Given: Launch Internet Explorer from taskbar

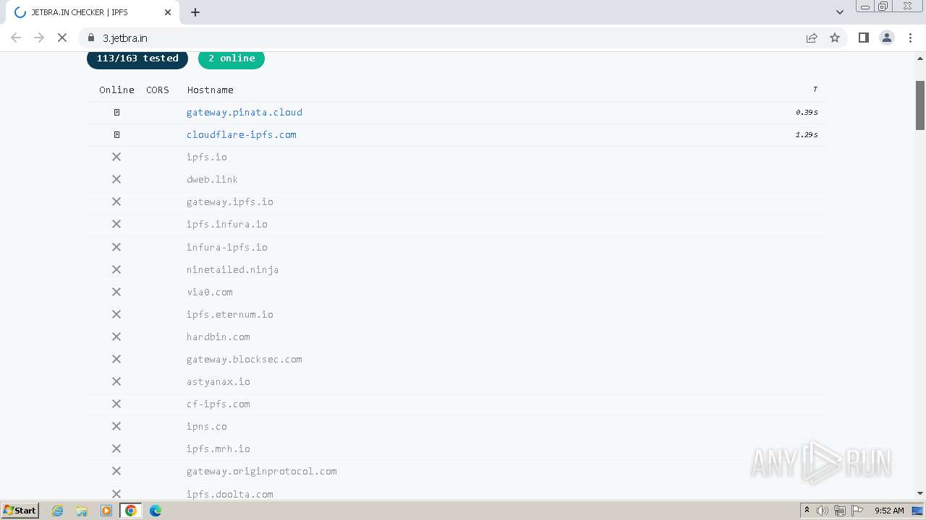Looking at the screenshot, I should [x=58, y=511].
